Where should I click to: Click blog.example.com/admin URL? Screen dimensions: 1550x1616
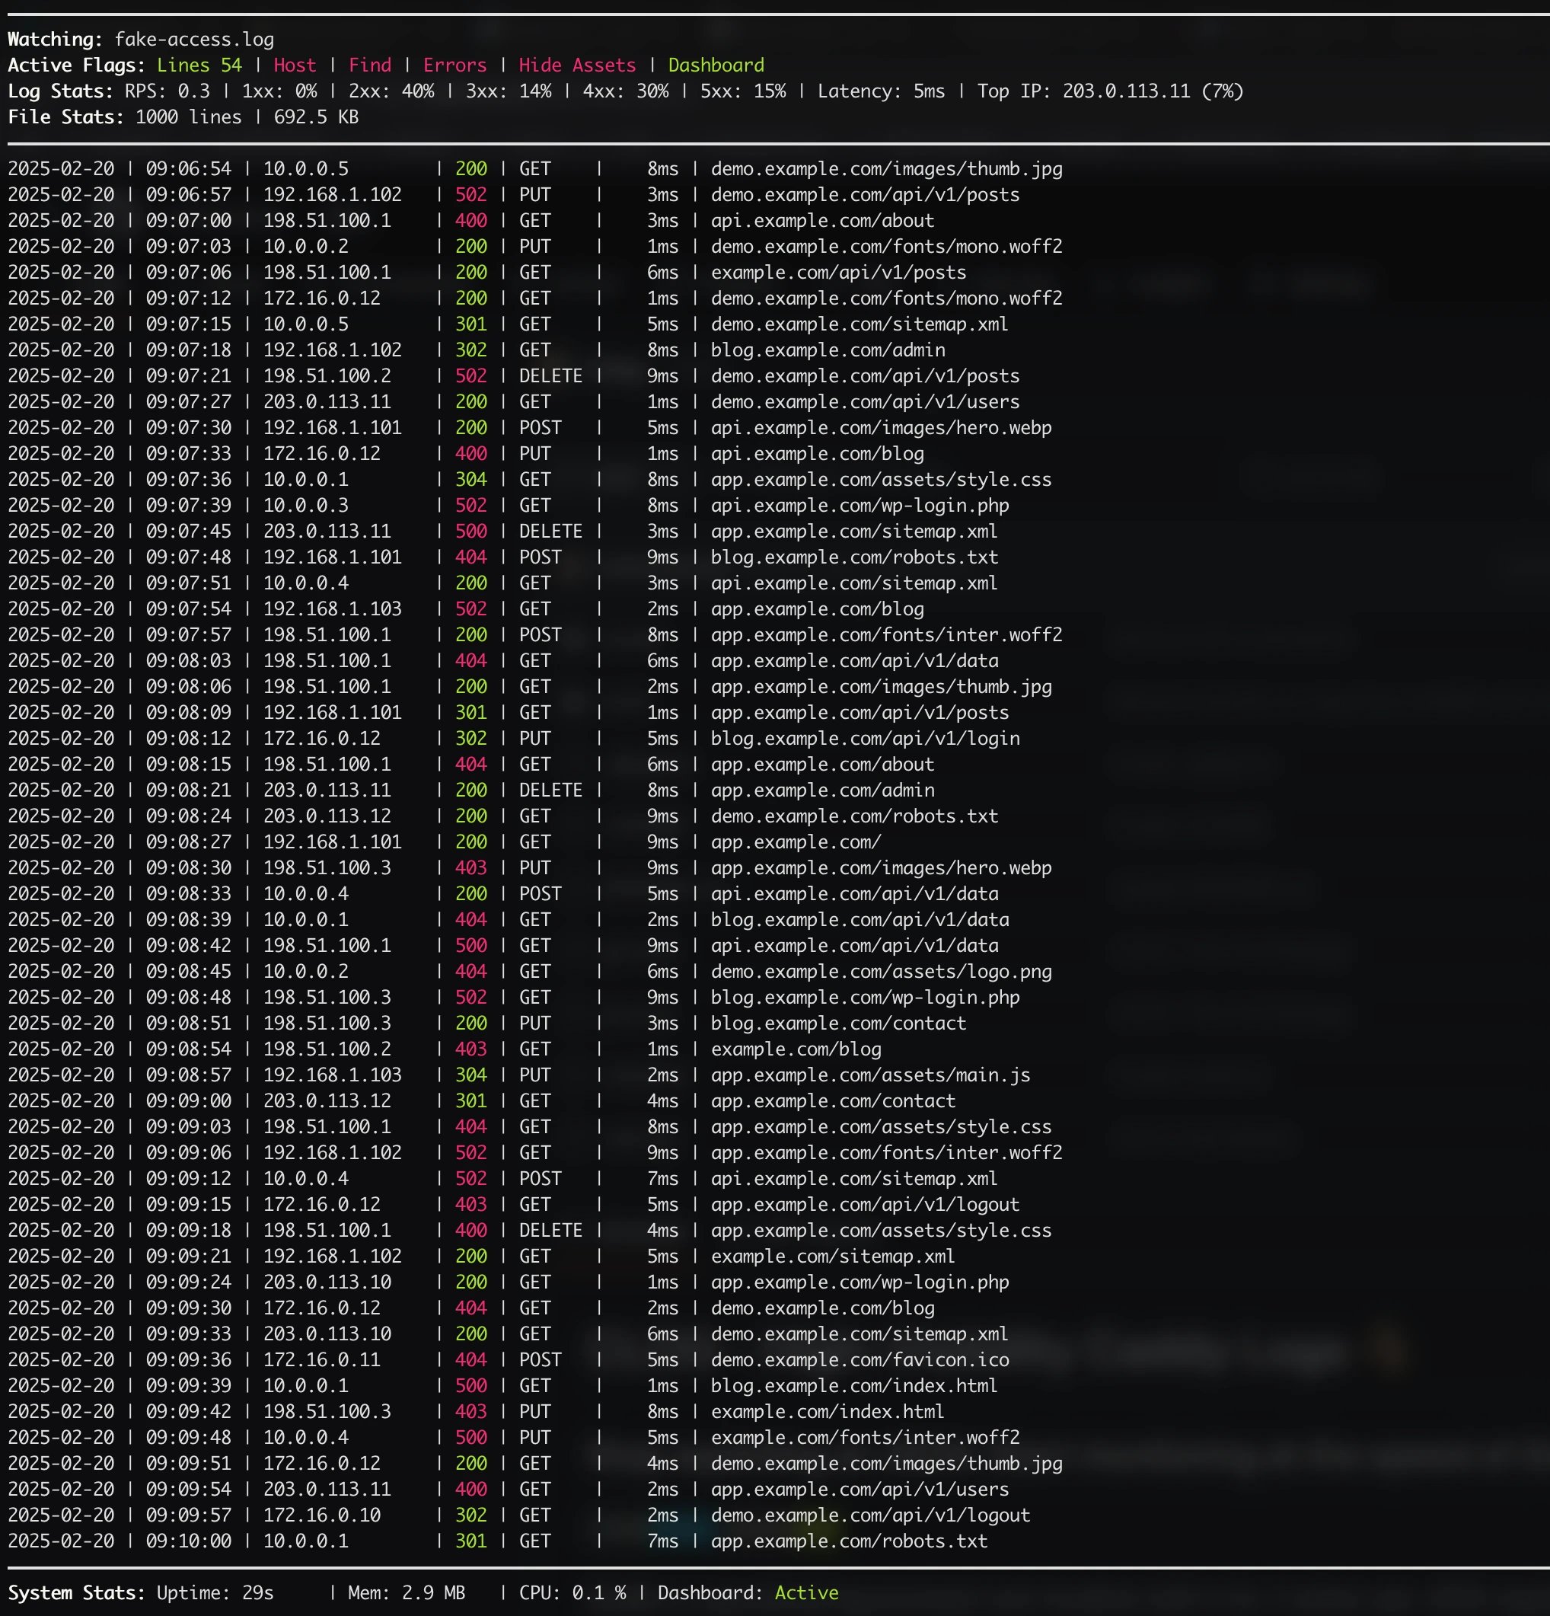[x=828, y=350]
